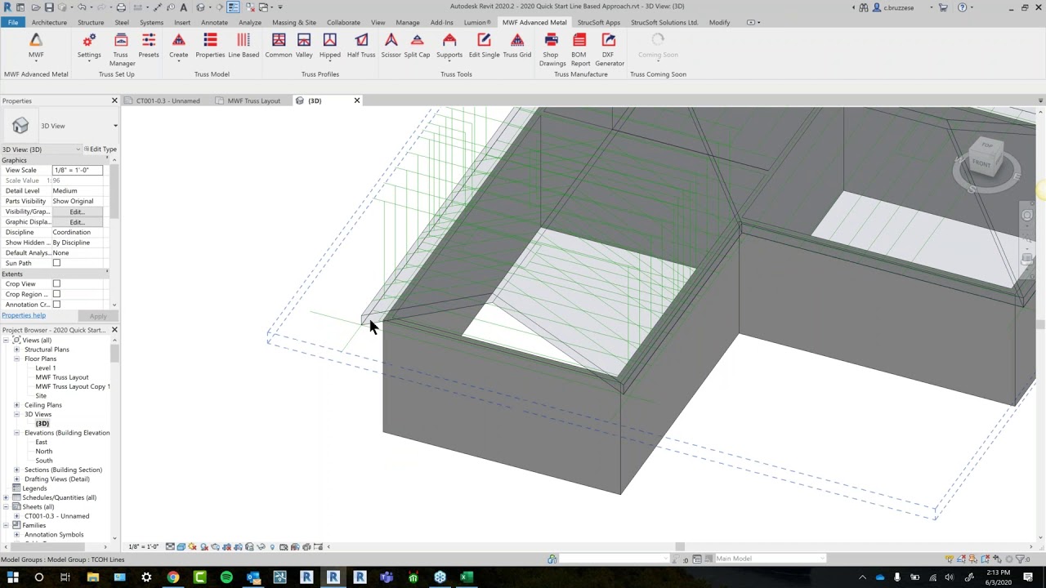This screenshot has width=1046, height=588.
Task: Select the Common truss profile
Action: coord(279,46)
